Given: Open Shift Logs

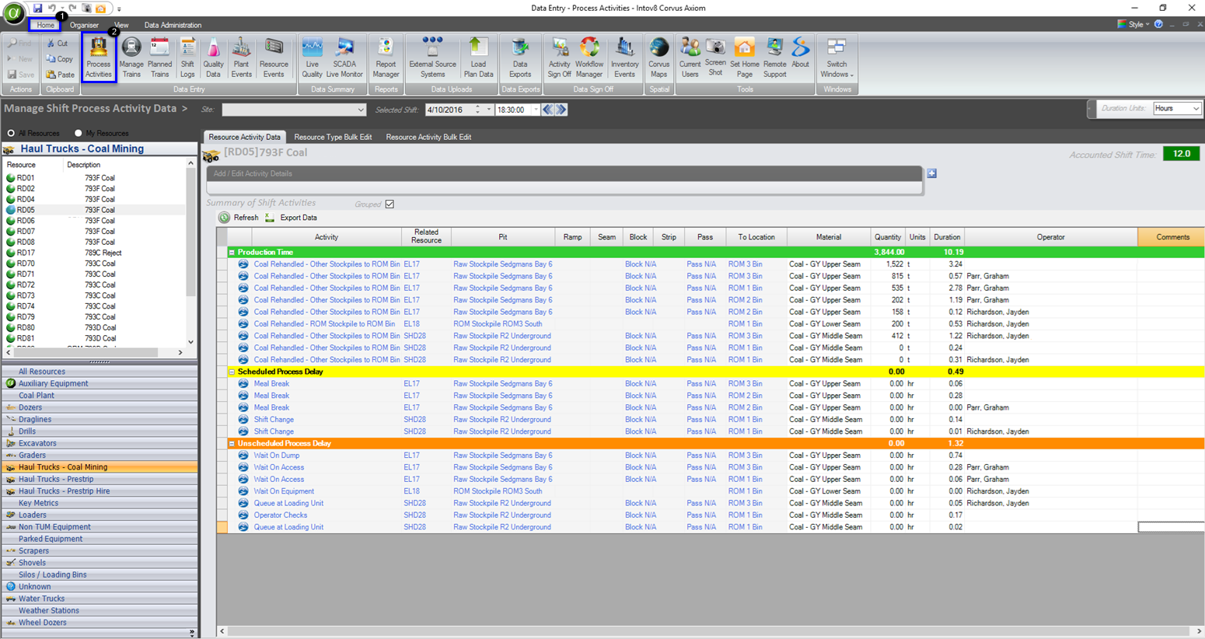Looking at the screenshot, I should [187, 58].
